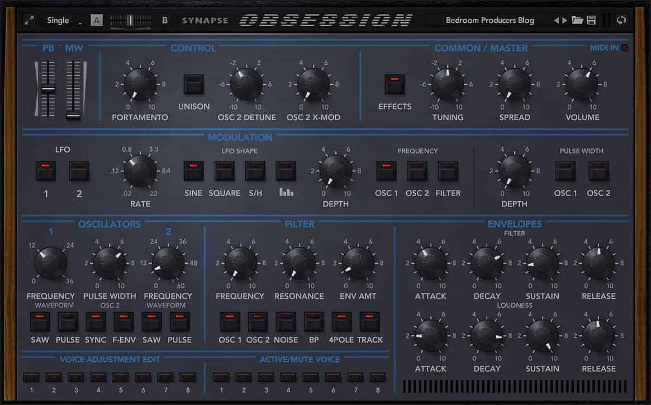Click the filter envelope Decay knob
Image resolution: width=651 pixels, height=405 pixels.
[487, 263]
